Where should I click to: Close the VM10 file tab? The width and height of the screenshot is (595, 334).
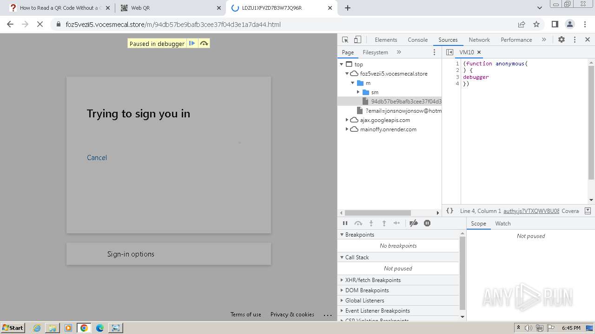(479, 52)
